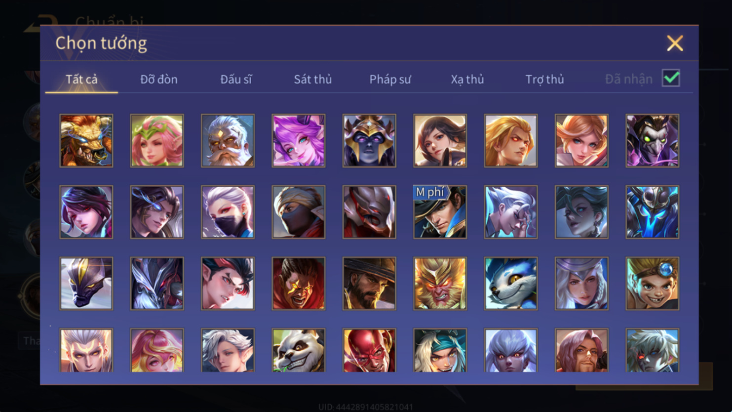732x412 pixels.
Task: Pick the green-eyed plague mask jester hero
Action: click(x=653, y=141)
